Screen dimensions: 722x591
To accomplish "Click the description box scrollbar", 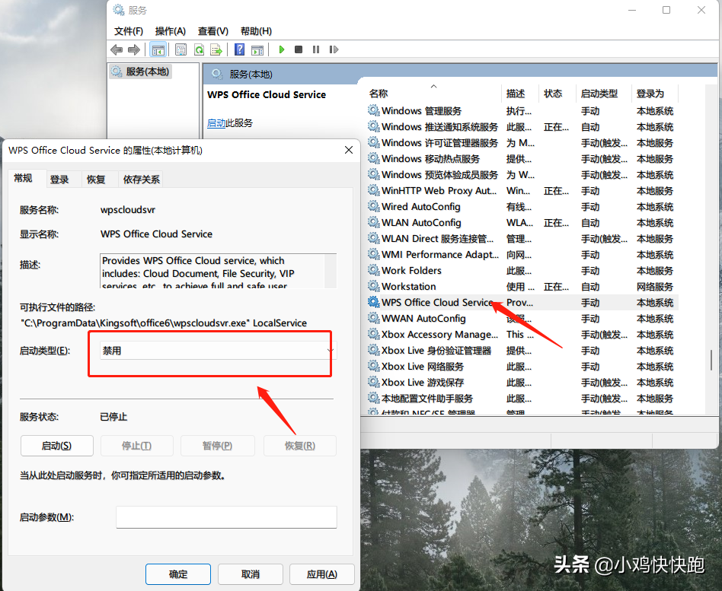I will pos(330,271).
